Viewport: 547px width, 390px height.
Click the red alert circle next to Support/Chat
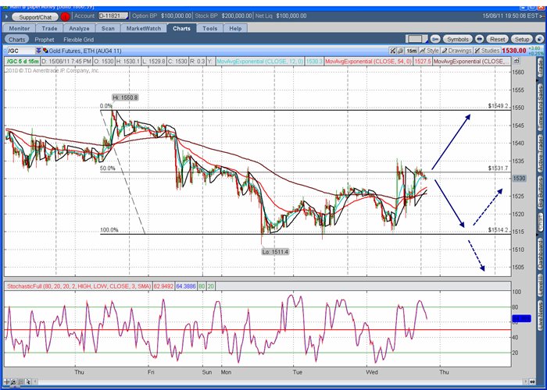click(x=65, y=16)
